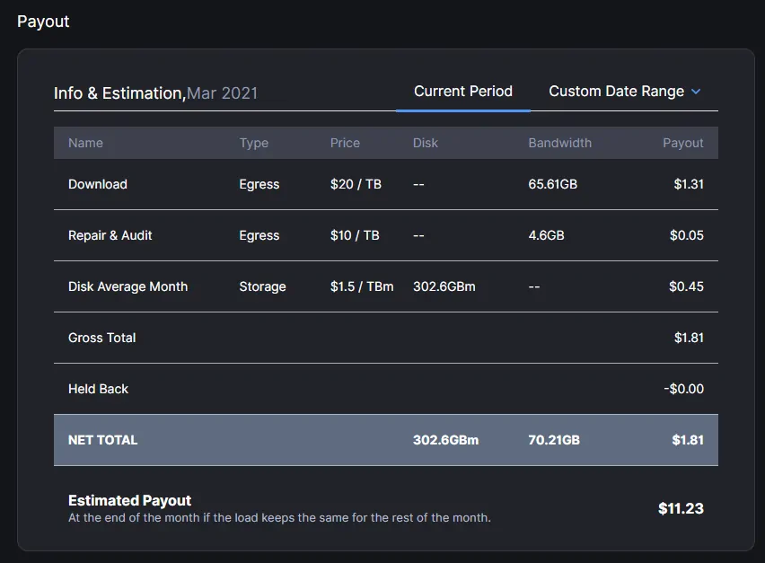This screenshot has height=563, width=765.
Task: Click the Bandwidth column header
Action: [x=560, y=143]
